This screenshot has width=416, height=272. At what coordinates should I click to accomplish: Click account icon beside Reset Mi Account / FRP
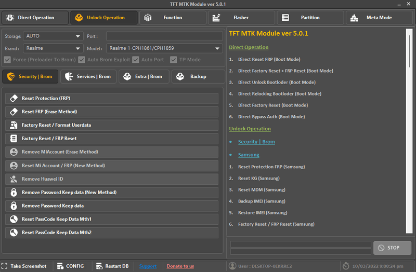tap(14, 166)
